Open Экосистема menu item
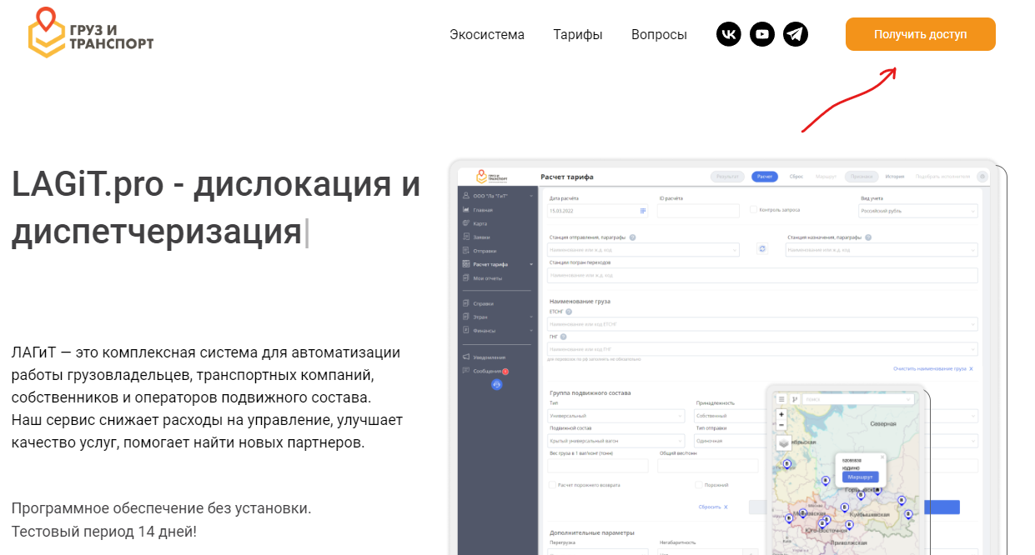The image size is (1035, 555). pos(487,35)
